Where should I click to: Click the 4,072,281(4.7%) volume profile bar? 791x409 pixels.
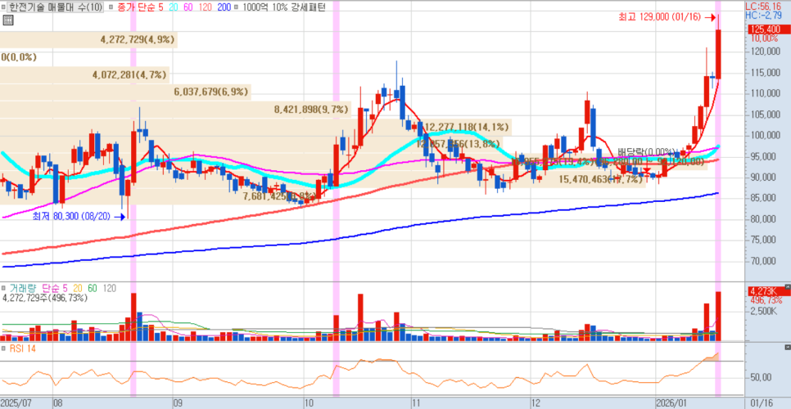coord(85,75)
